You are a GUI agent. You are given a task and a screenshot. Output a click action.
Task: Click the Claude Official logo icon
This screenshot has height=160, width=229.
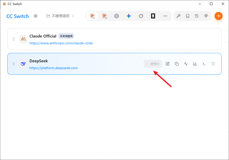(23, 39)
